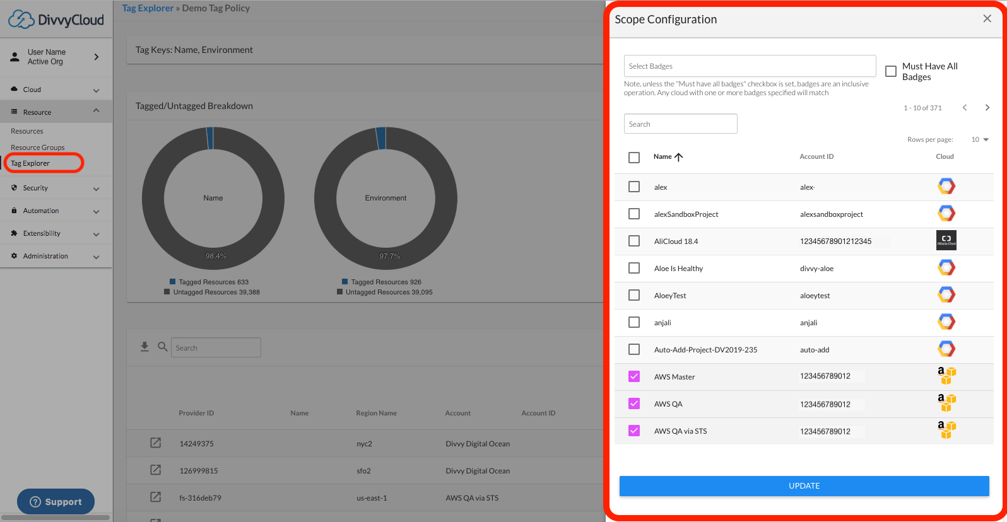Download the tag explorer results
Viewport: 1007px width, 522px height.
144,347
